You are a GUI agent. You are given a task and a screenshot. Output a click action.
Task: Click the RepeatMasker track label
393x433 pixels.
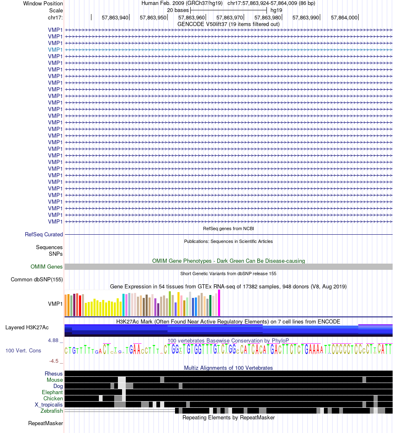(46, 423)
